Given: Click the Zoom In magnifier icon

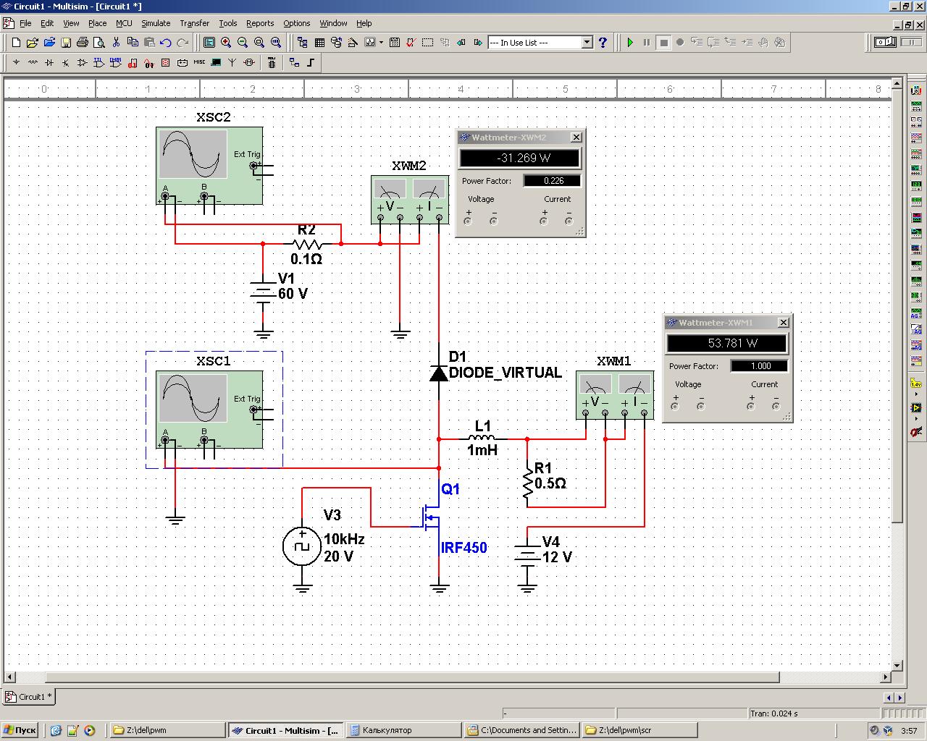Looking at the screenshot, I should (226, 43).
